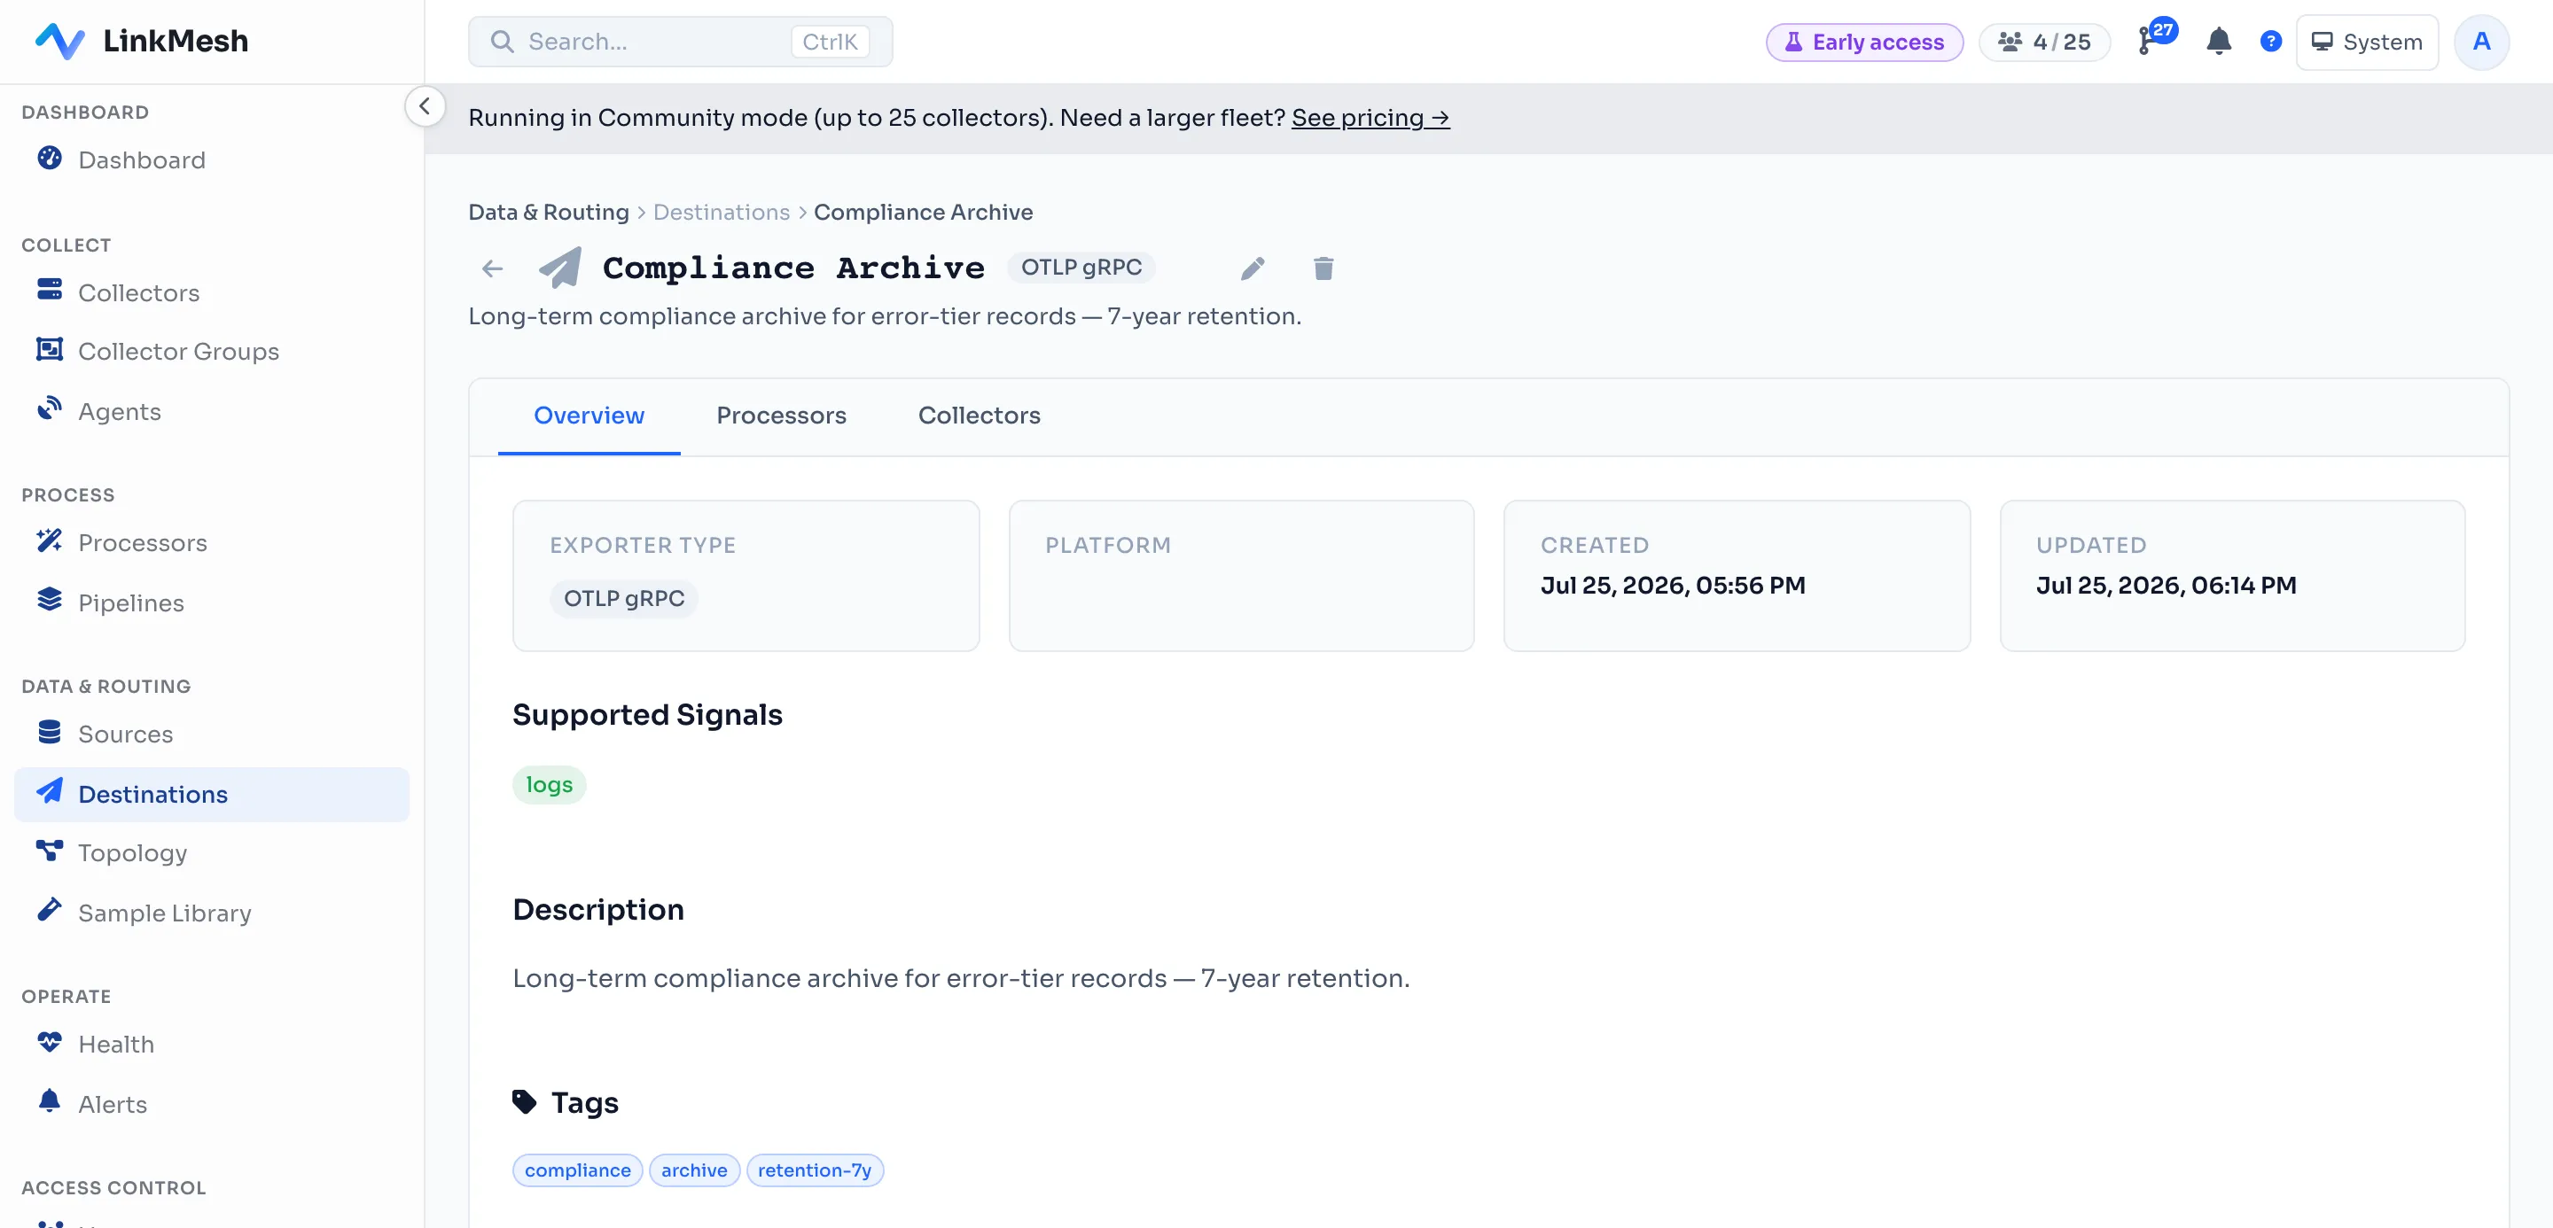Open the help question mark icon
The image size is (2553, 1228).
tap(2270, 42)
